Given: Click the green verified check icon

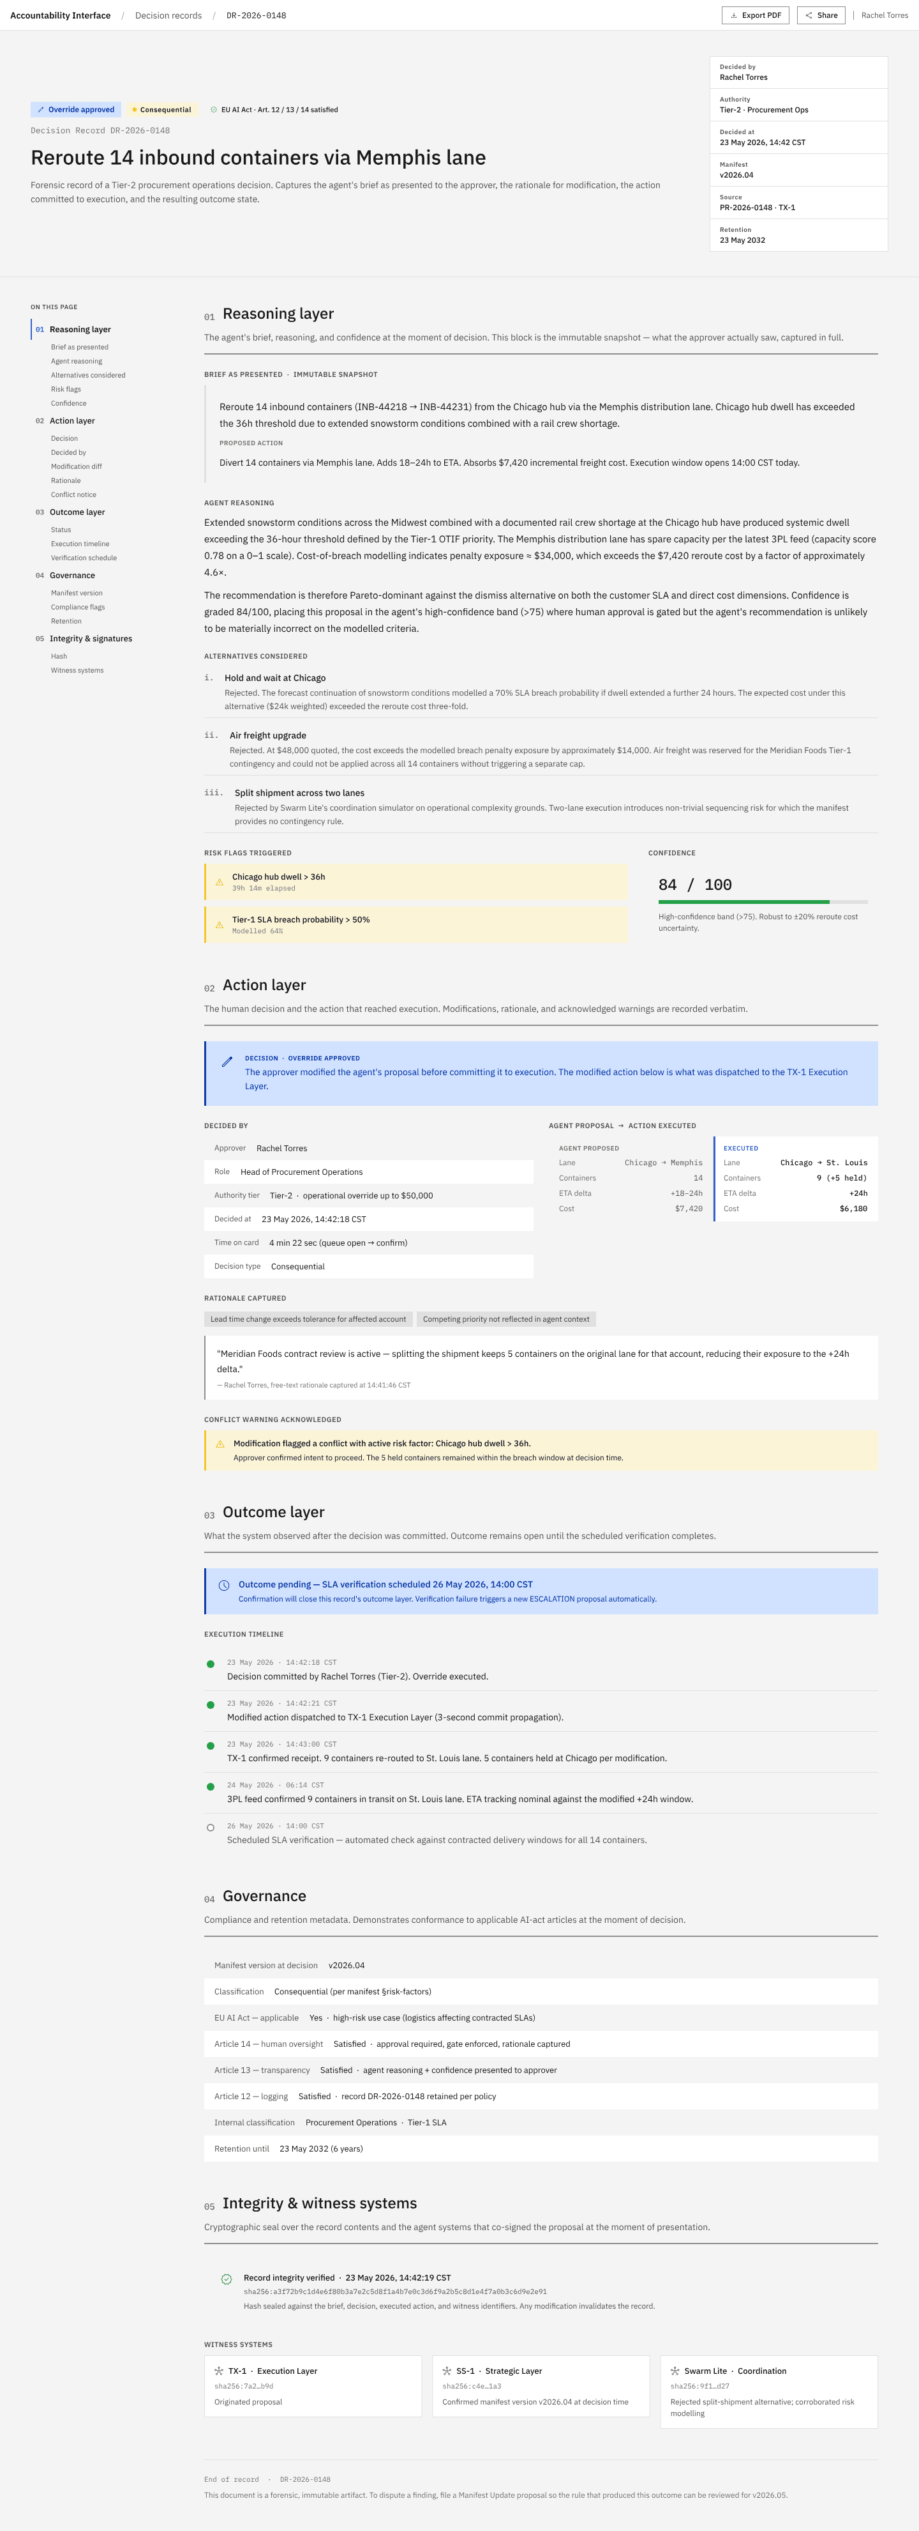Looking at the screenshot, I should (x=226, y=2279).
